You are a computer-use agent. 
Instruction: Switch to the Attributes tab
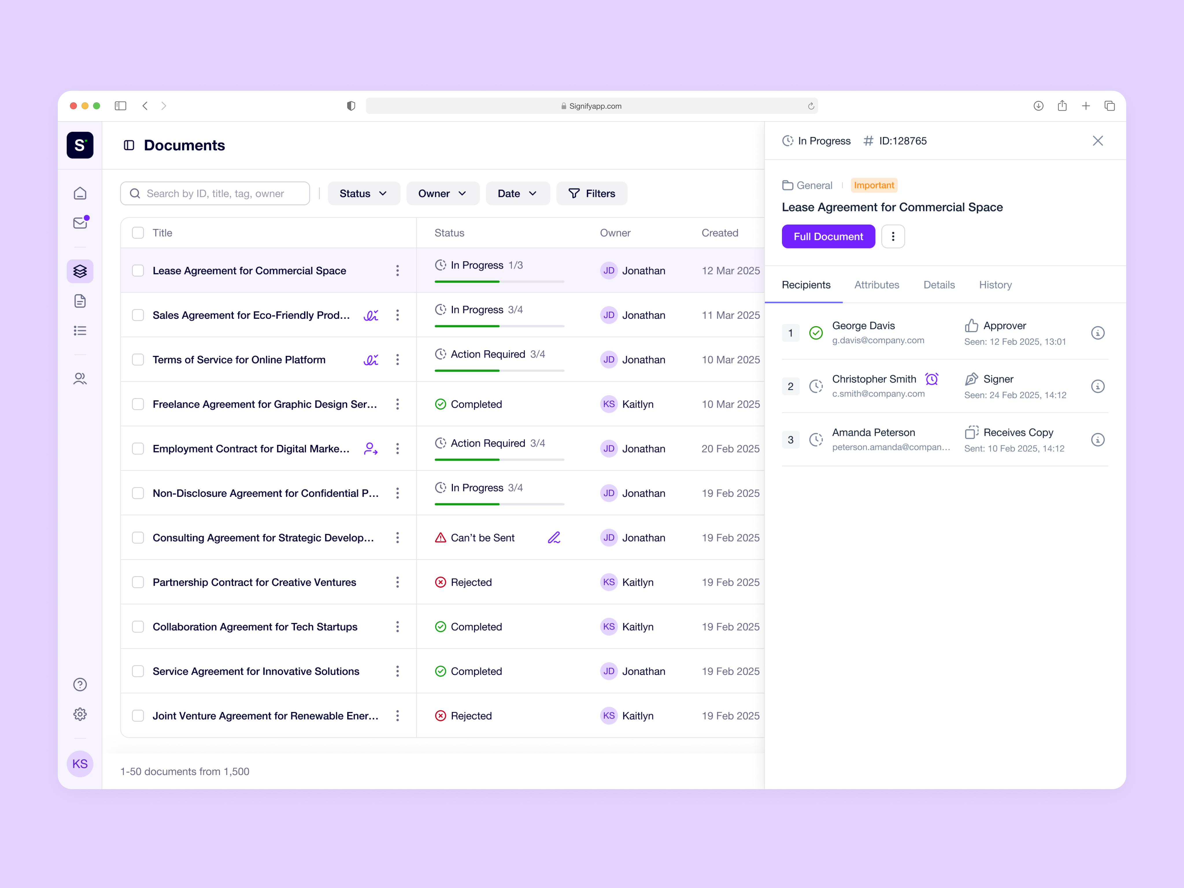[876, 285]
